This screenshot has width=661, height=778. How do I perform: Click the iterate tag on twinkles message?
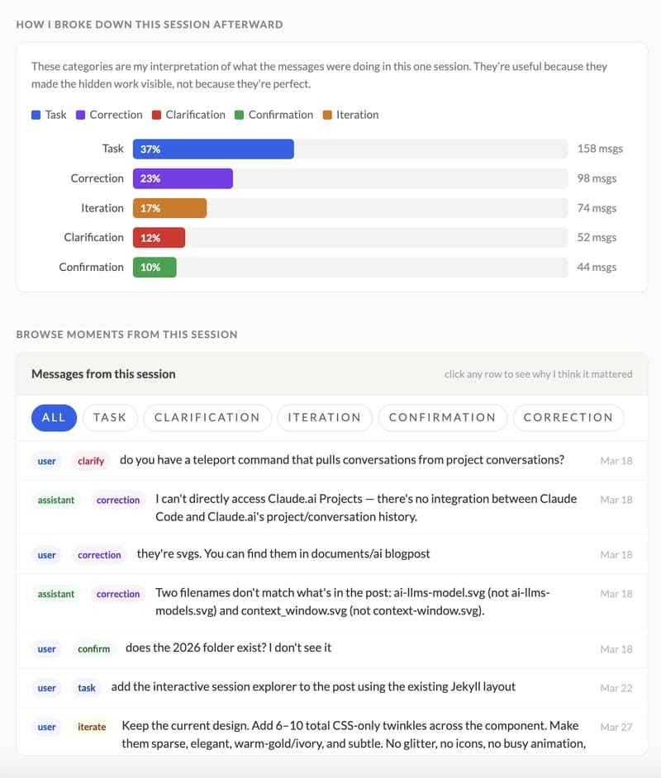point(92,727)
